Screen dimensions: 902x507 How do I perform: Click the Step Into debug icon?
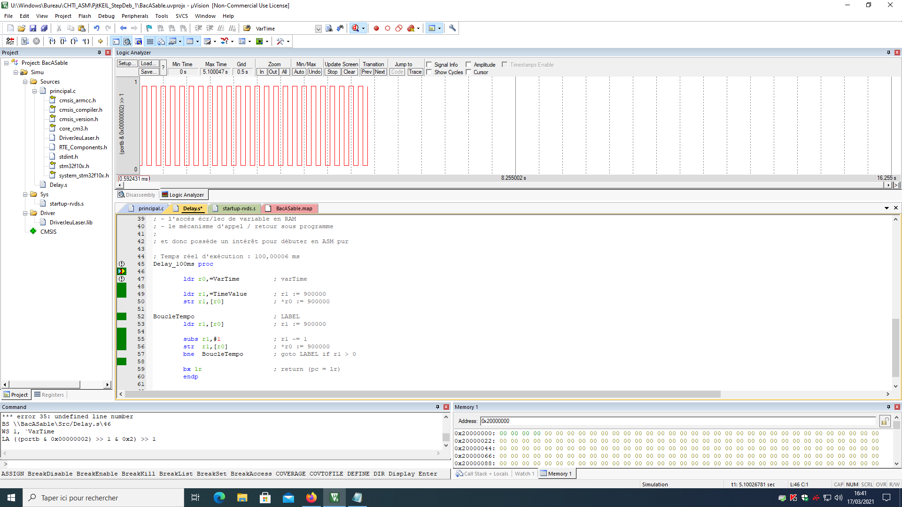coord(52,41)
